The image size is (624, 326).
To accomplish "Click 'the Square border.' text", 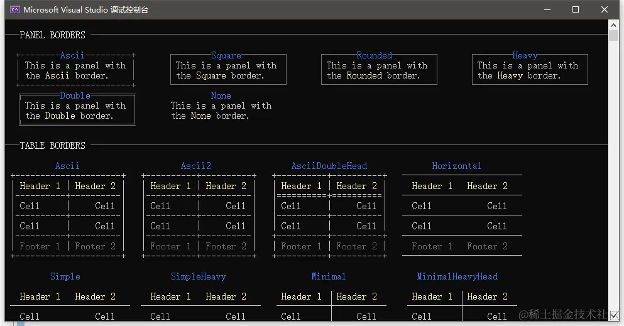I will pos(220,75).
